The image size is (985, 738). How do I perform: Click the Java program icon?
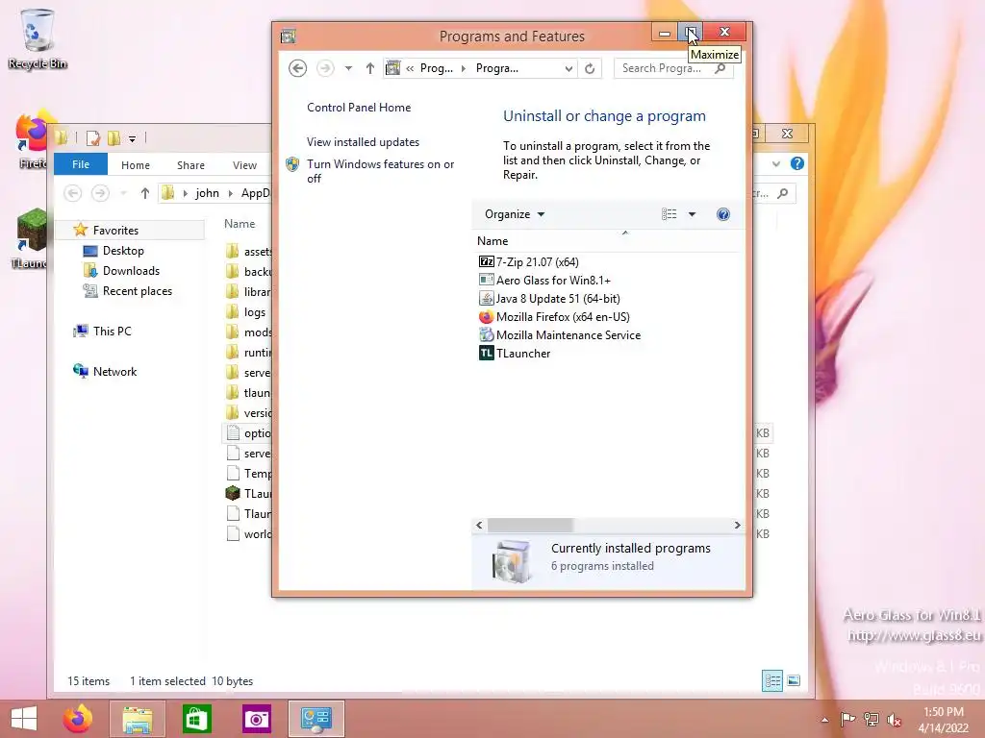click(486, 299)
